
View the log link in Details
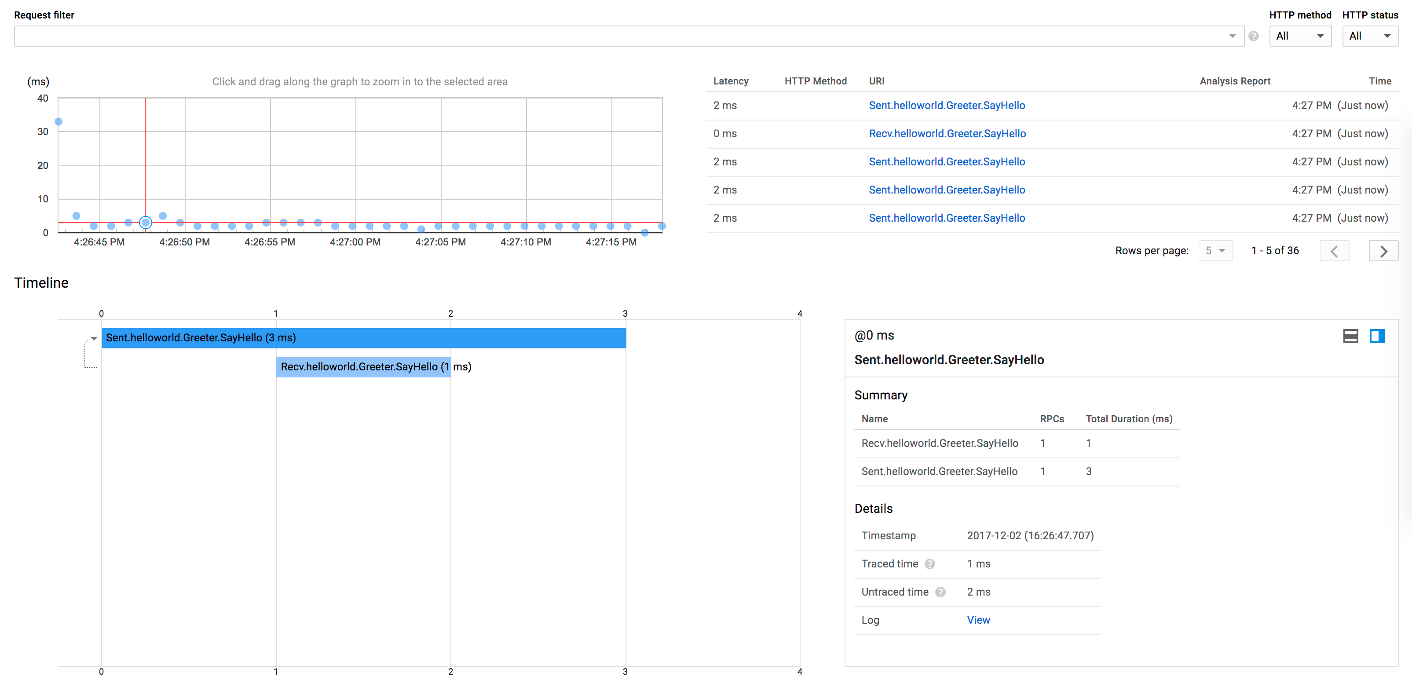pyautogui.click(x=978, y=620)
